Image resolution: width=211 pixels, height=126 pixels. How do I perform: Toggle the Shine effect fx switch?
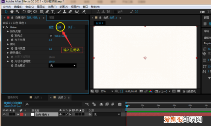[7, 27]
